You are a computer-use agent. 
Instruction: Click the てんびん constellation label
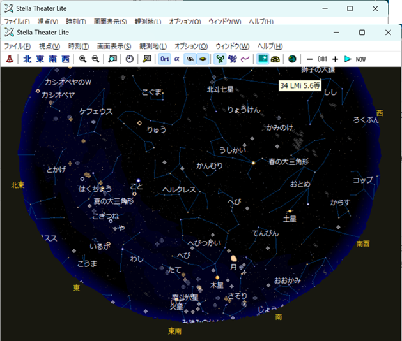pyautogui.click(x=265, y=233)
